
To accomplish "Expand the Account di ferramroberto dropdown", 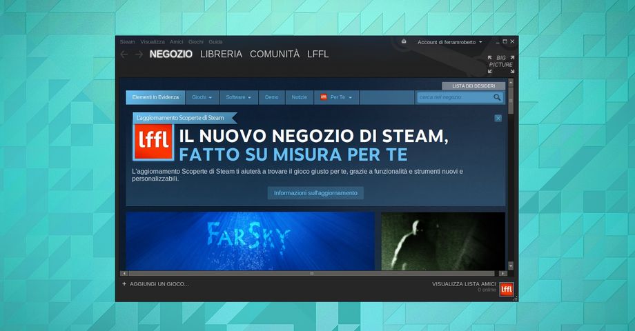I will click(x=449, y=42).
